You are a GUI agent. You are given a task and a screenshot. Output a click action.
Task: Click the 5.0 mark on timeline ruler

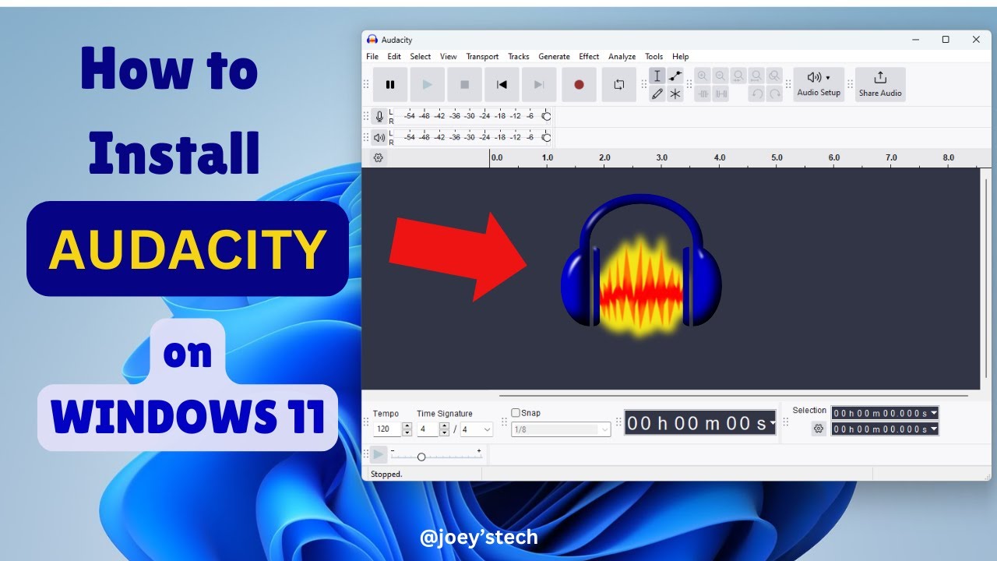[x=777, y=157]
